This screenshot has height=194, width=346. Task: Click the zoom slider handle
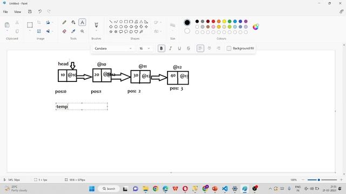pyautogui.click(x=318, y=179)
